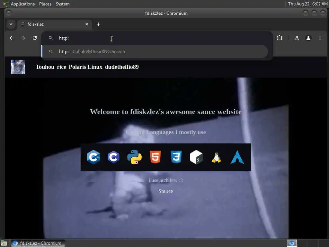Click the forward navigation arrow
The width and height of the screenshot is (329, 247).
(23, 38)
